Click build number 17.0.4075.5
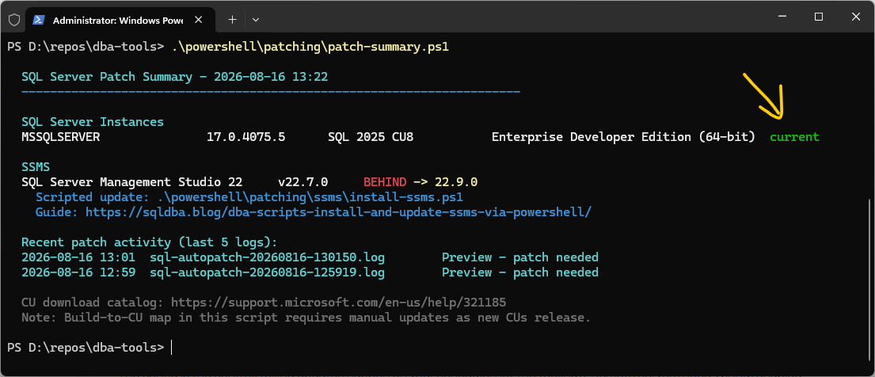The width and height of the screenshot is (875, 377). click(x=245, y=137)
